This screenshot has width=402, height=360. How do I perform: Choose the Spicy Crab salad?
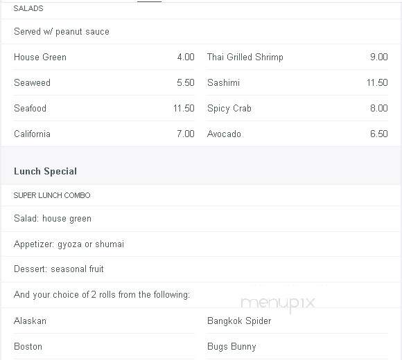[x=297, y=108]
